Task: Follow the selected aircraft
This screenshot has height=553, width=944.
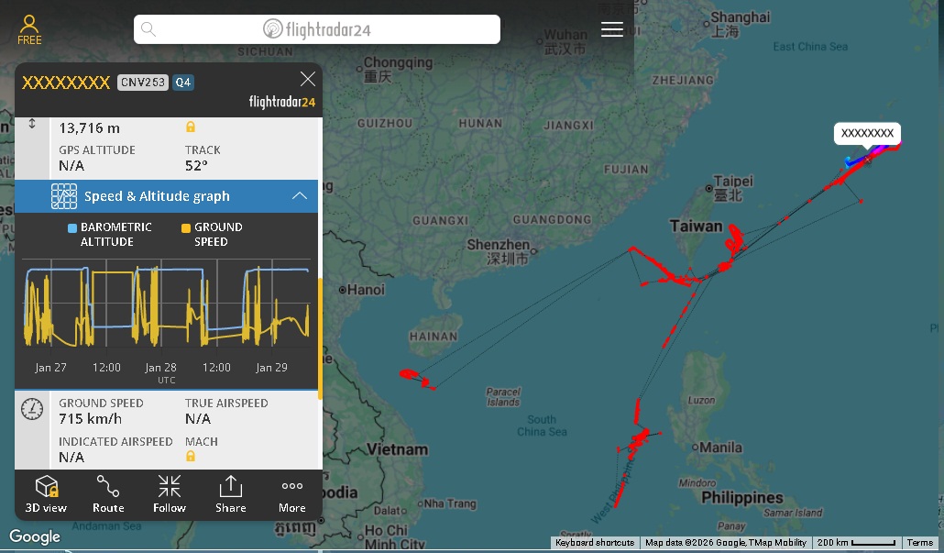Action: 170,493
